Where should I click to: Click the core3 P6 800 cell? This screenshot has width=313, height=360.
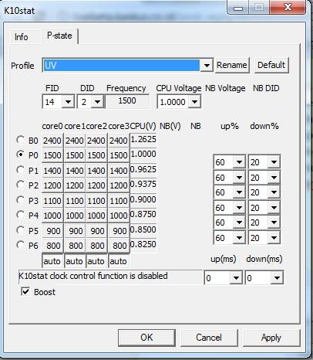[x=119, y=246]
